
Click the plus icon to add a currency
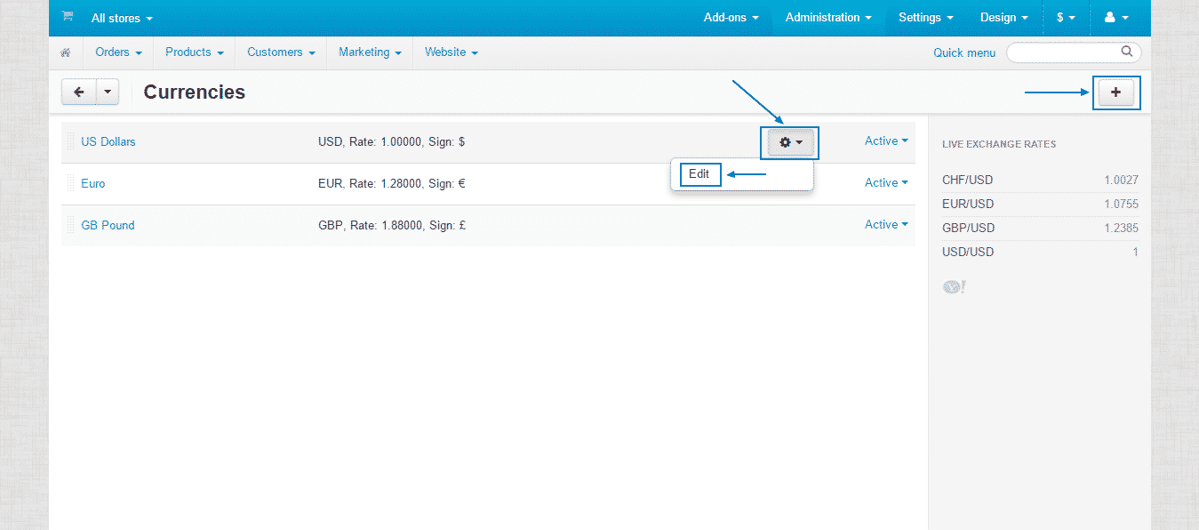[1116, 92]
